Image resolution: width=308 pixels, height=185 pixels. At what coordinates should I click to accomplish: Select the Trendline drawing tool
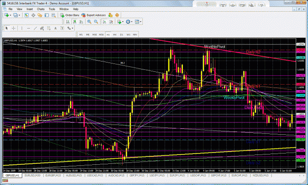coord(35,29)
